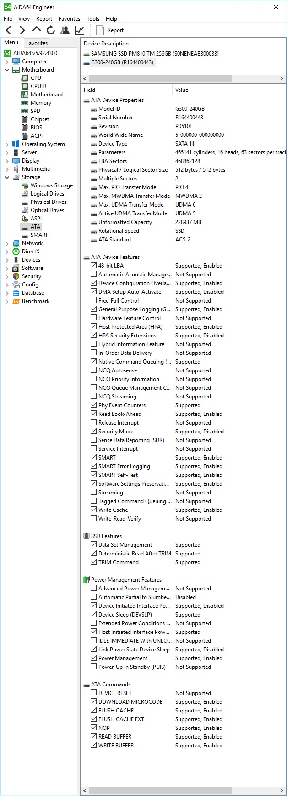This screenshot has height=796, width=287.
Task: Select Optical Drives item
Action: pos(47,210)
